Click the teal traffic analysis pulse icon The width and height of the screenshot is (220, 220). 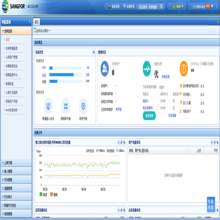coord(147,69)
